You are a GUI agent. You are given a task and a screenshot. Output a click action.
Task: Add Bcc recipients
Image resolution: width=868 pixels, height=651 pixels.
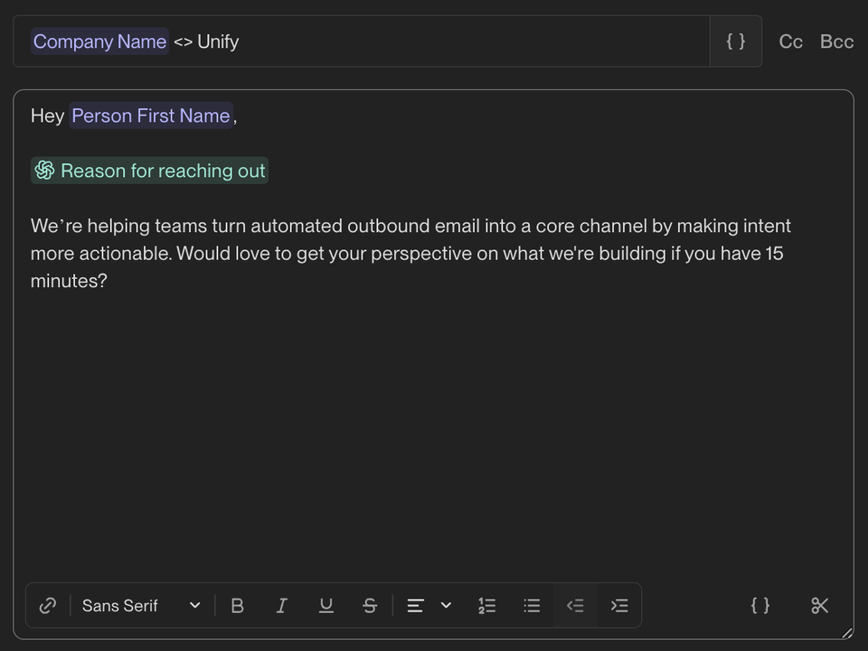pos(837,42)
